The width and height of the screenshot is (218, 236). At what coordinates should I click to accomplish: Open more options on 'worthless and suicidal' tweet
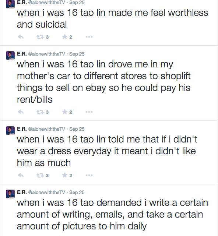[x=89, y=37]
